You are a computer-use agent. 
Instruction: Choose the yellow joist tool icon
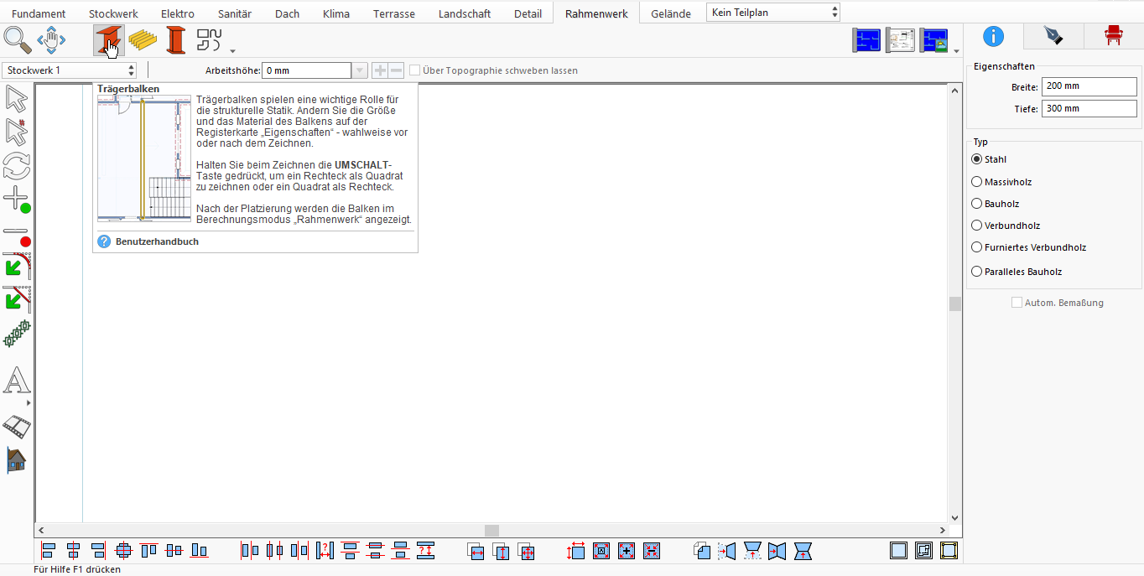point(143,40)
